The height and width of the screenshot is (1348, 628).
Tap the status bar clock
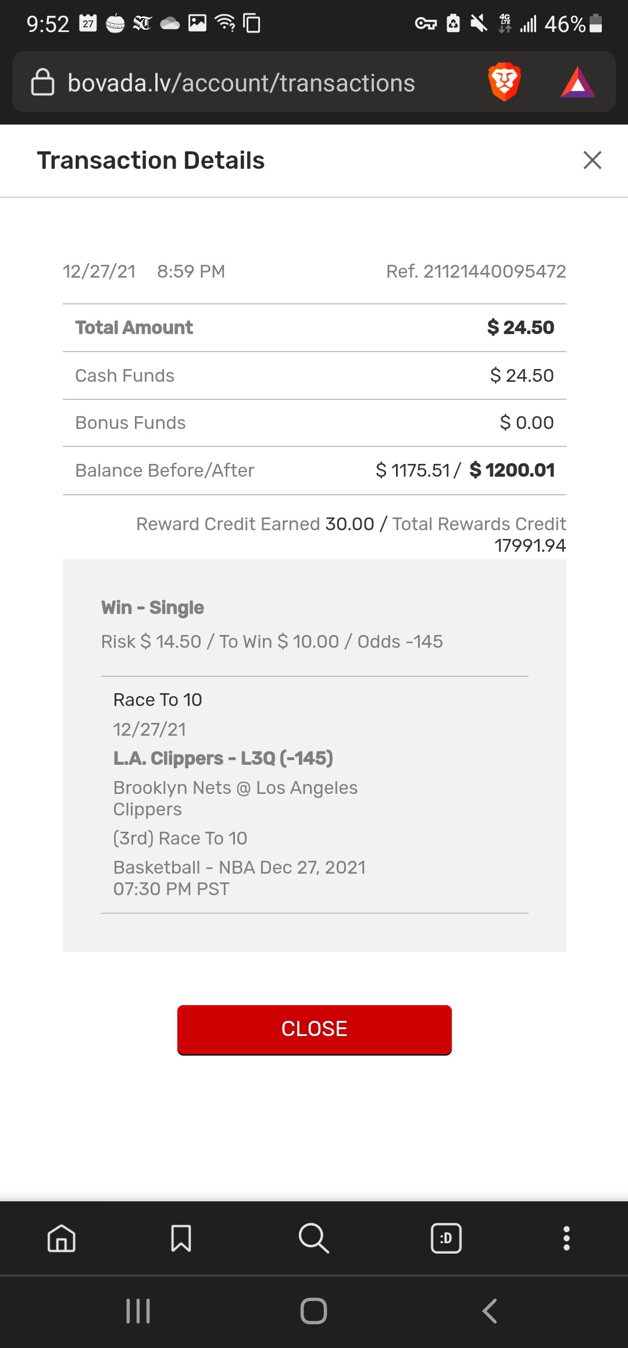48,24
